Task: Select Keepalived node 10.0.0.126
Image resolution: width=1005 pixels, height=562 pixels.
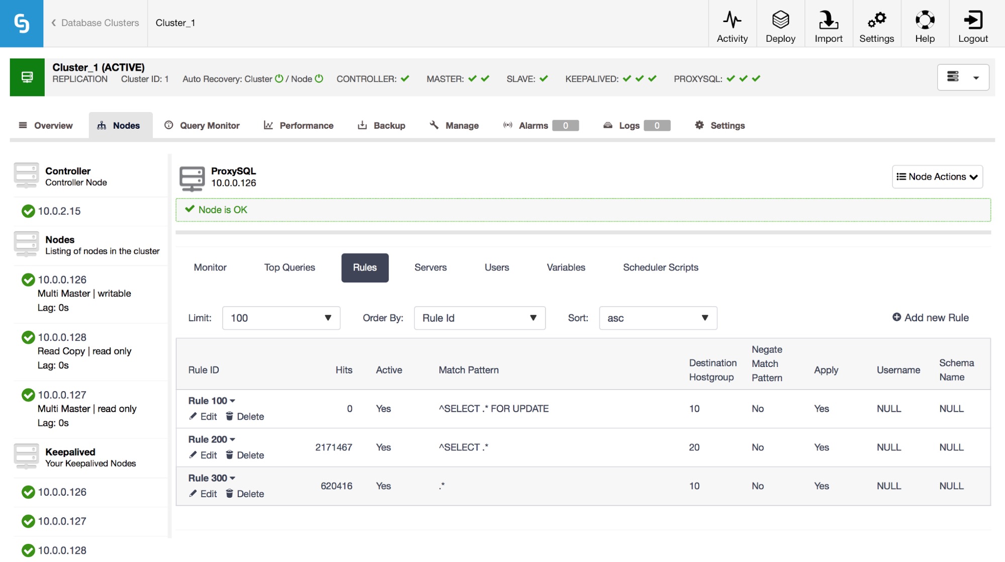Action: pyautogui.click(x=62, y=492)
